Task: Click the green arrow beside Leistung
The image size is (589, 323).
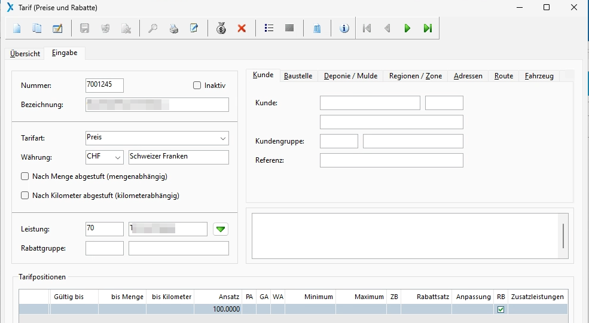Action: [221, 229]
